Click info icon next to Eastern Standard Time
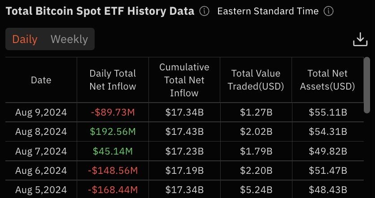This screenshot has height=198, width=375. pyautogui.click(x=328, y=11)
